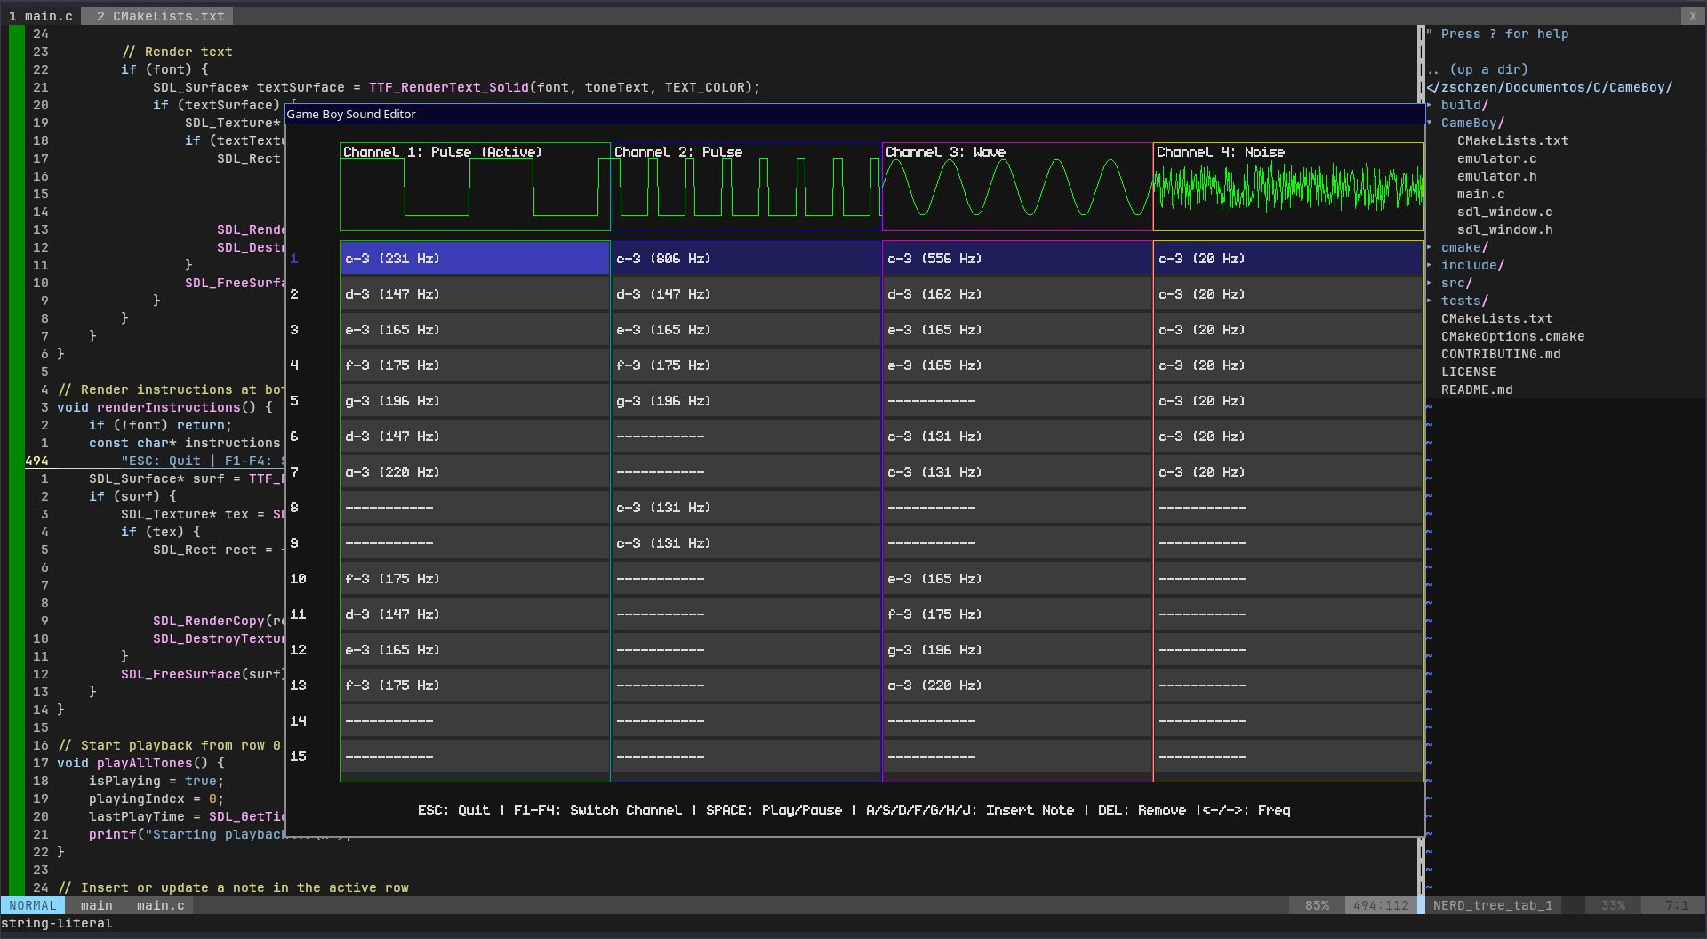
Task: Open CMakeOptions.cmake in the file tree
Action: point(1512,336)
